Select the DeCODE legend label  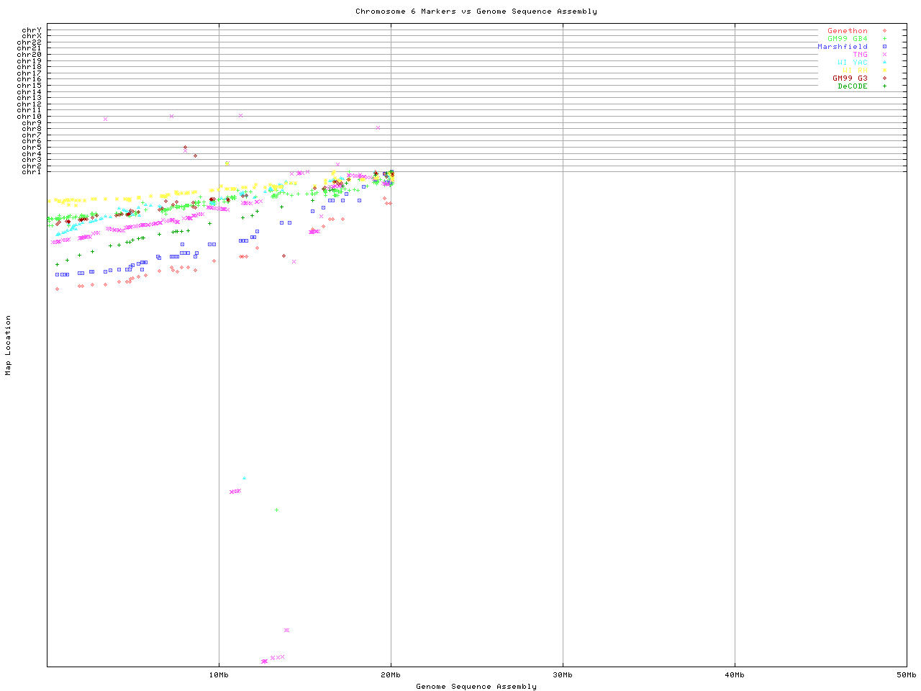[853, 86]
